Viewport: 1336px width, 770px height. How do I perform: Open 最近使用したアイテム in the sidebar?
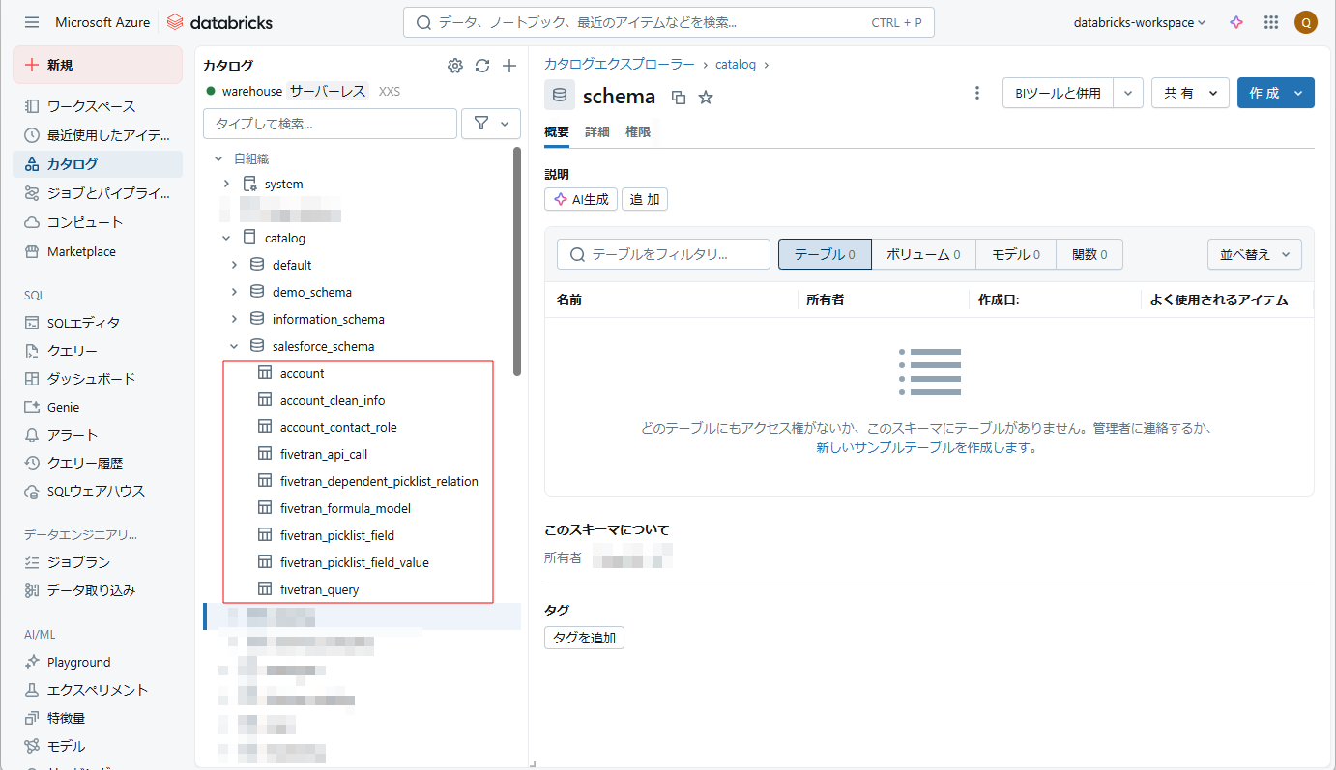98,135
